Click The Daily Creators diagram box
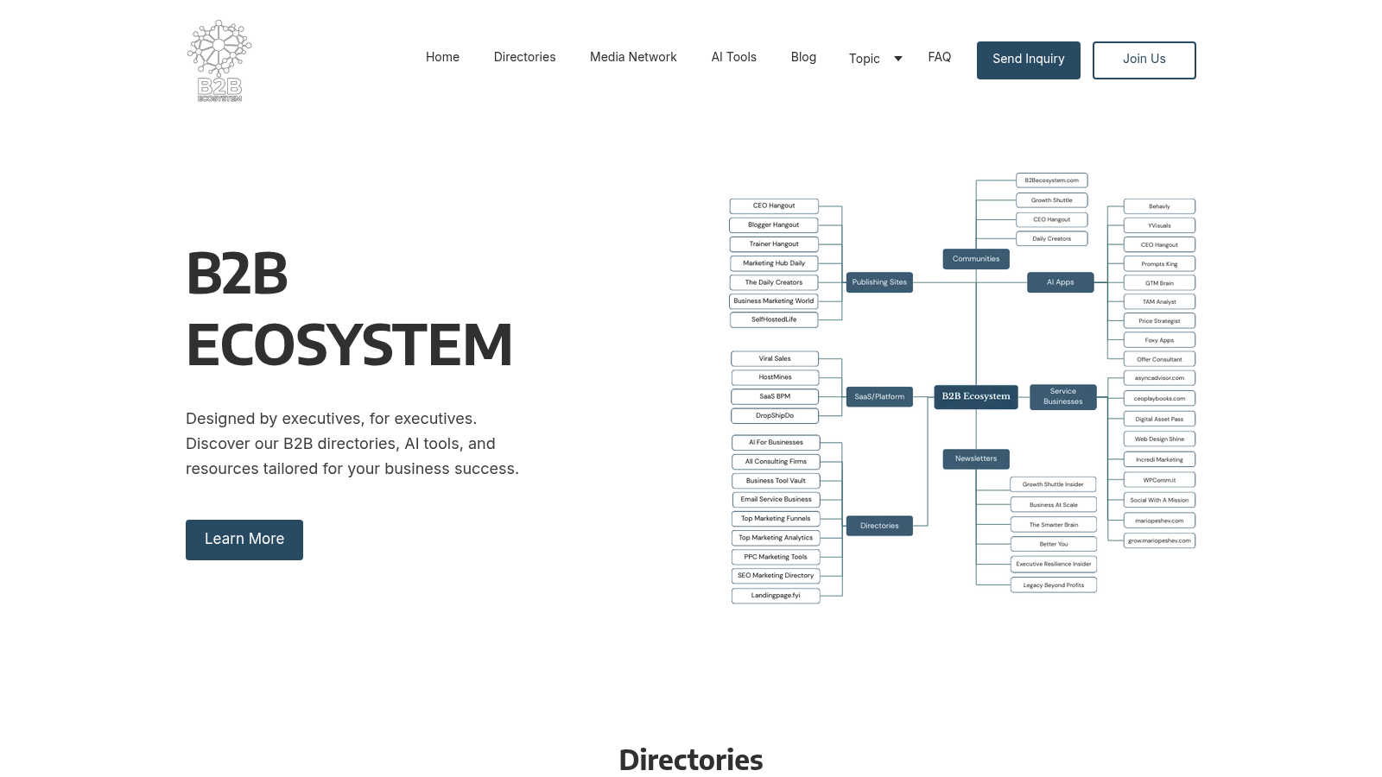Screen dimensions: 1382x777 774,282
